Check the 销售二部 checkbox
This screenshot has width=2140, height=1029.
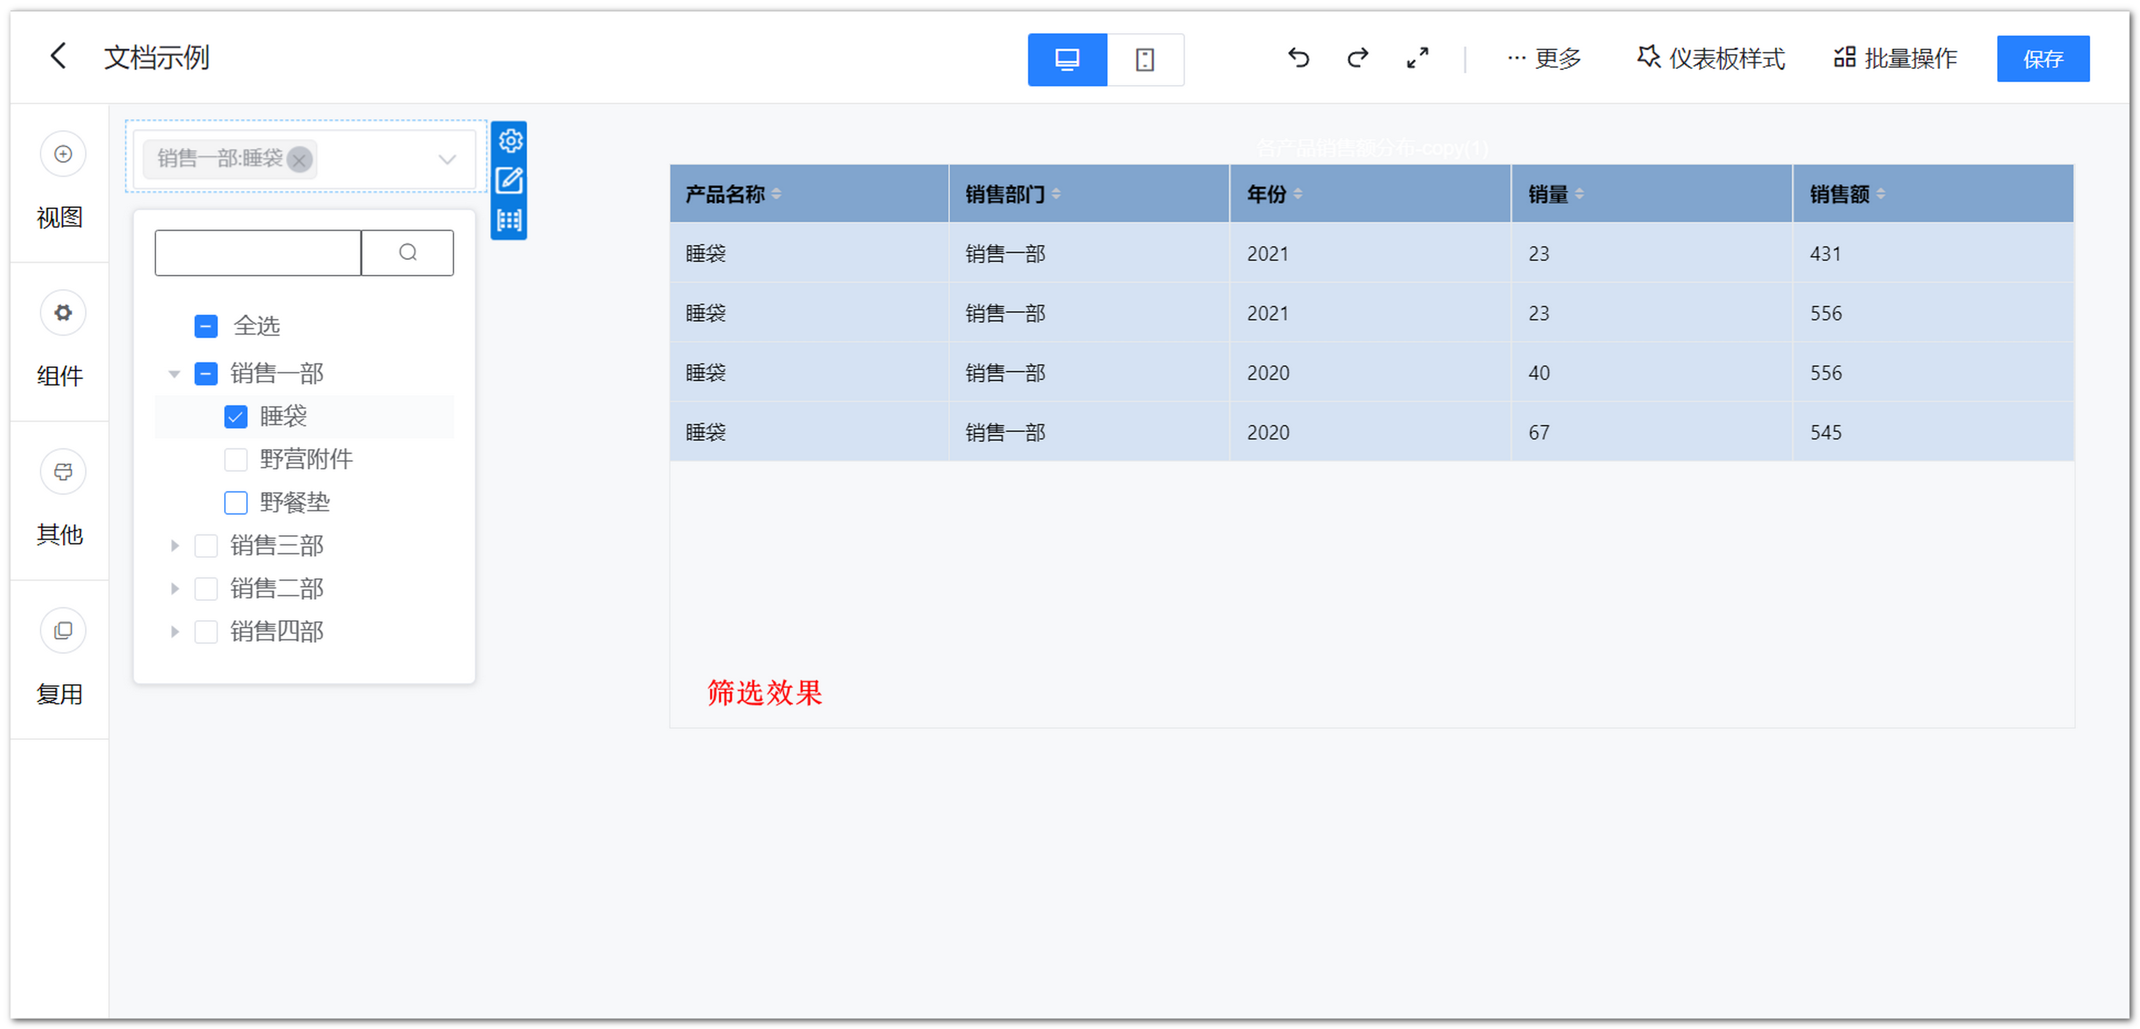[x=206, y=589]
